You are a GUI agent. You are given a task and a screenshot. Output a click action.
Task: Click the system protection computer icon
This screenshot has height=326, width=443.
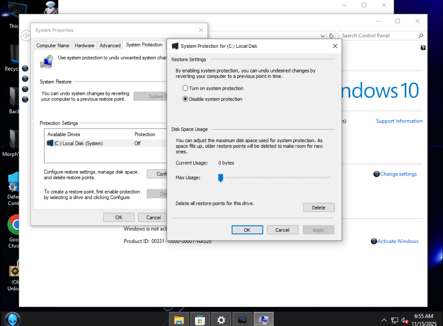(47, 62)
